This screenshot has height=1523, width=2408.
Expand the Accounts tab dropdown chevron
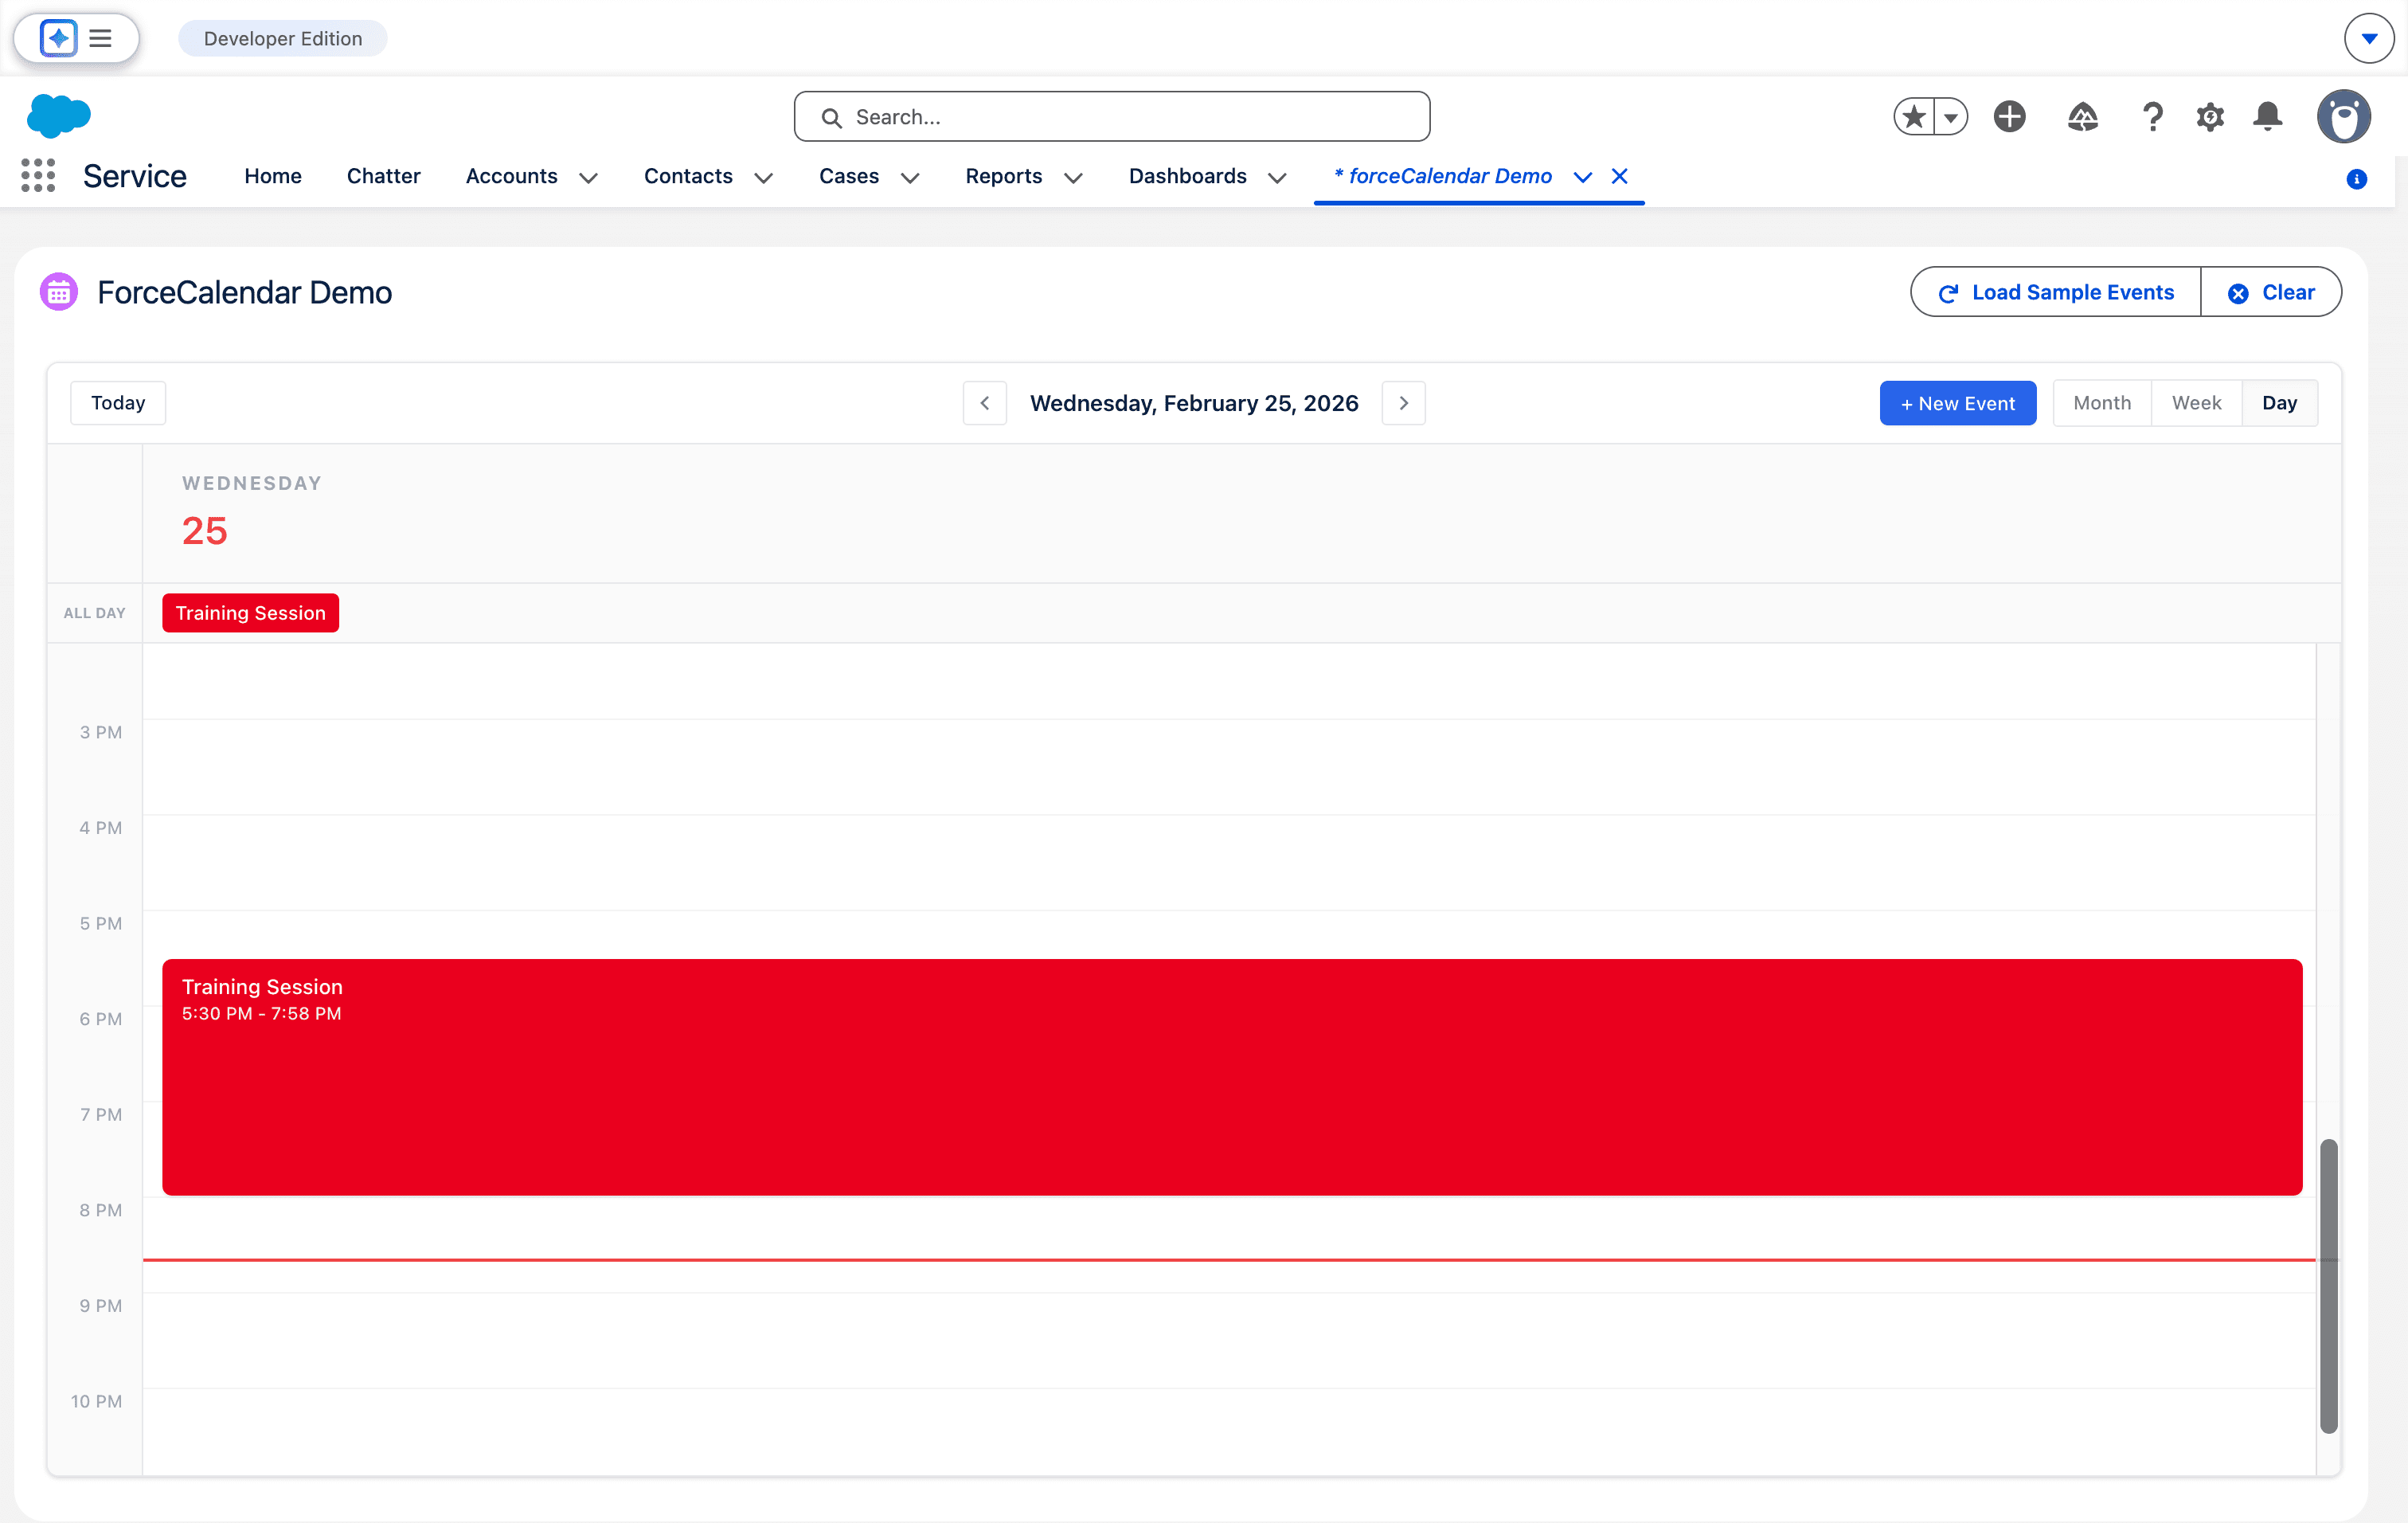[x=588, y=178]
